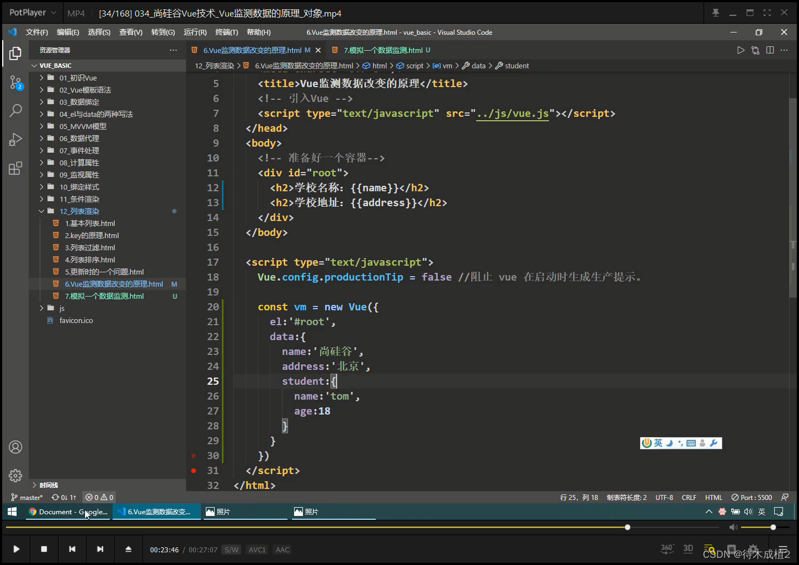Screen dimensions: 799x565
Task: Open the editor More Actions ellipsis
Action: (784, 50)
